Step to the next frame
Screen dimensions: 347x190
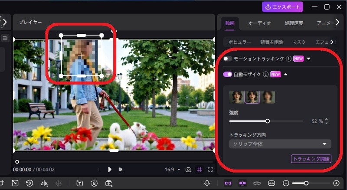(x=121, y=170)
